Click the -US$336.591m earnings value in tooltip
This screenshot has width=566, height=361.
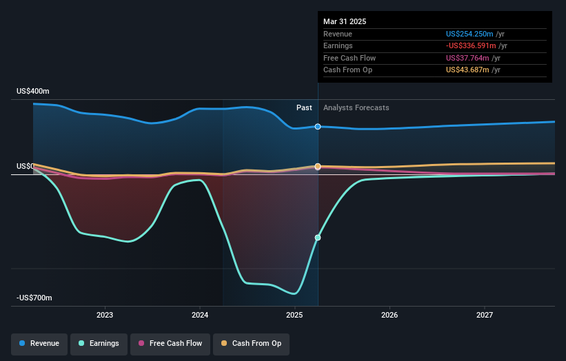coord(471,45)
